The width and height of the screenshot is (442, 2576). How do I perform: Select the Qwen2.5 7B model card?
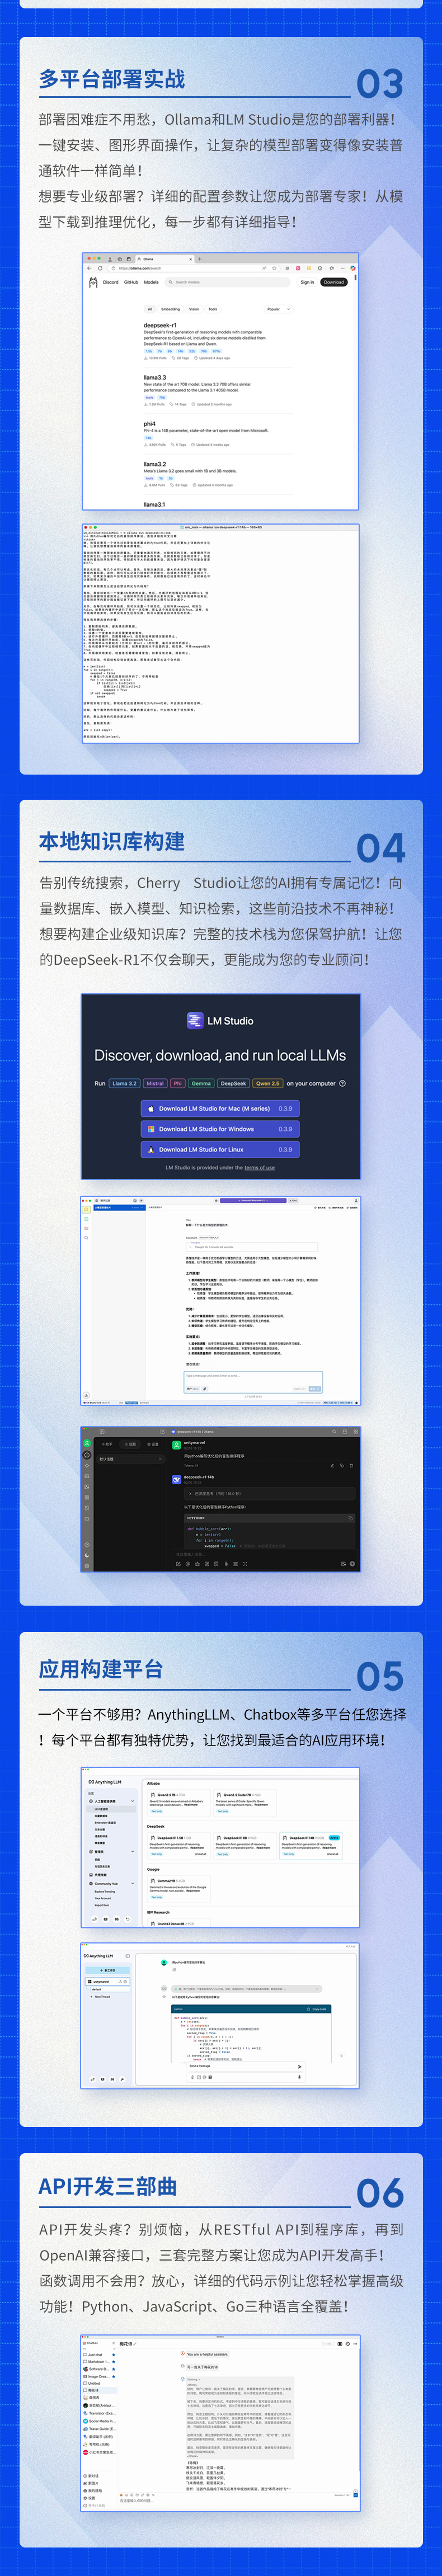tap(178, 1802)
